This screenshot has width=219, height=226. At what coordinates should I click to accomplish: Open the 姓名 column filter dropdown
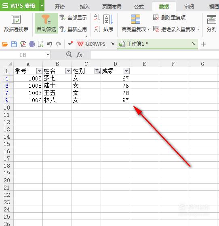pyautogui.click(x=68, y=71)
